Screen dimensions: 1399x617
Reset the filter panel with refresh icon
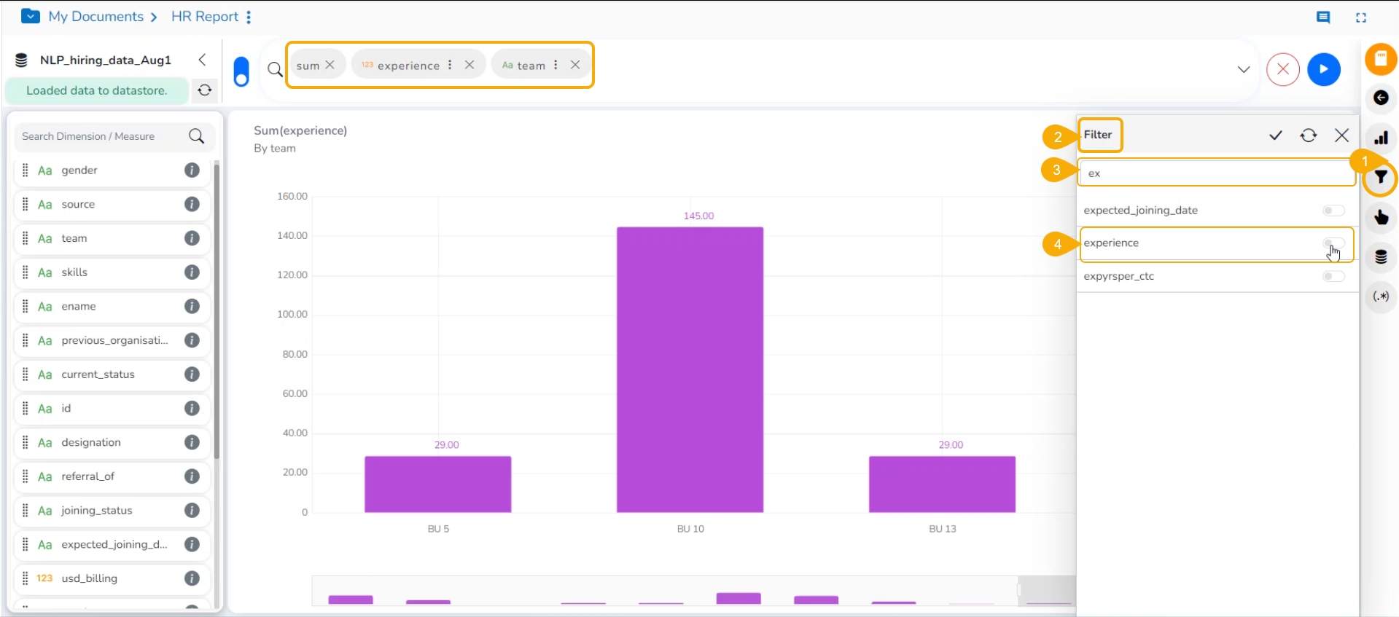[1309, 135]
